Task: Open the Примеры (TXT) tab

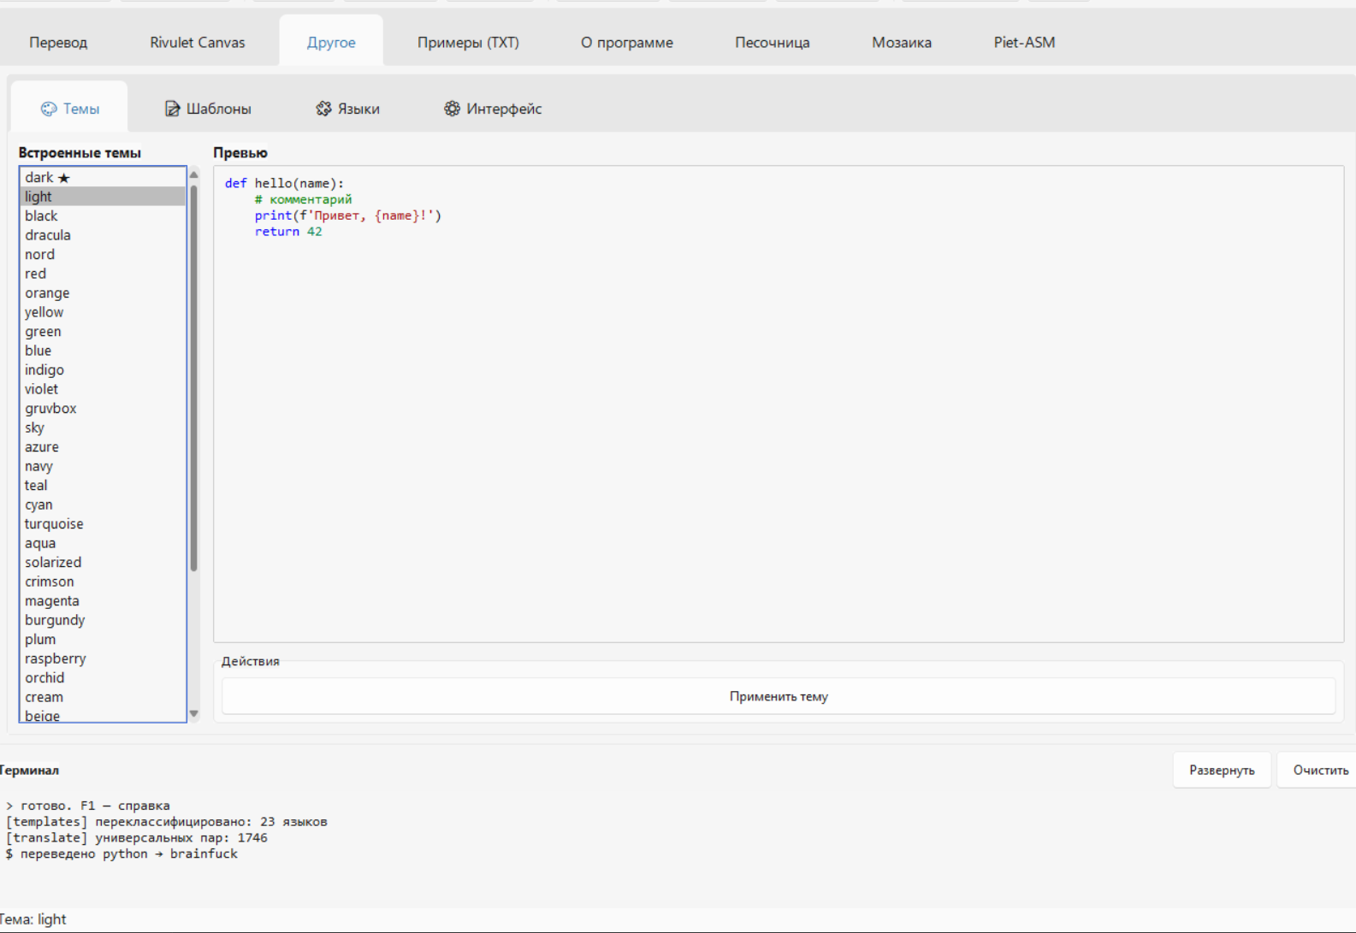Action: tap(468, 42)
